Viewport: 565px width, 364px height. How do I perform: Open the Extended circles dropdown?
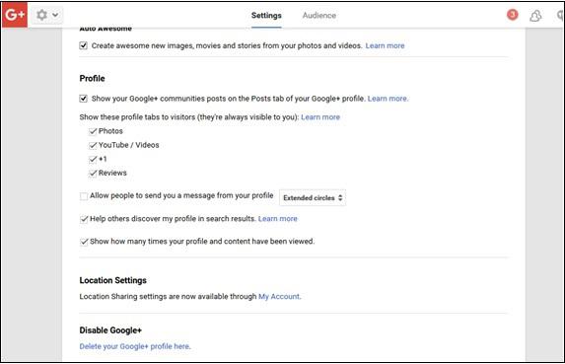tap(313, 198)
